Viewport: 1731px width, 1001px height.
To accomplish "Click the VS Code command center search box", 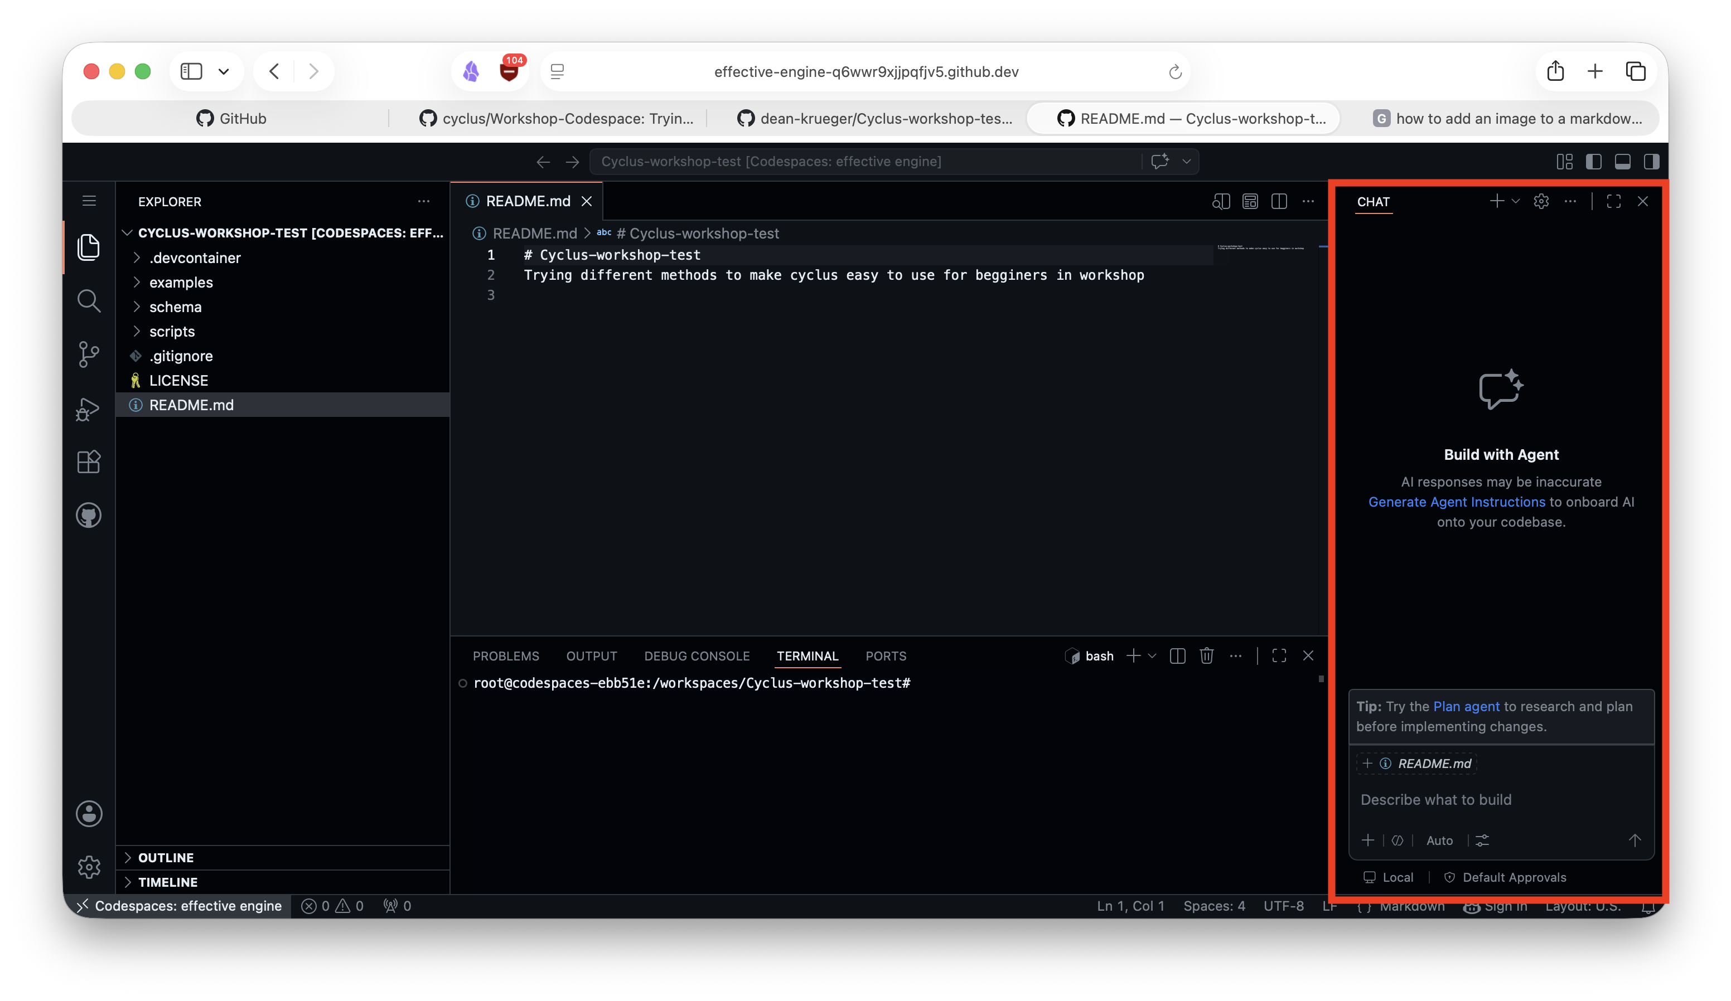I will tap(865, 161).
